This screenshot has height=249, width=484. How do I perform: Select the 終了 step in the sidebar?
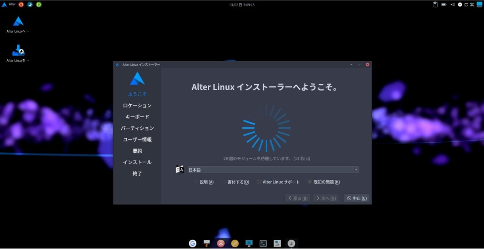pos(137,173)
